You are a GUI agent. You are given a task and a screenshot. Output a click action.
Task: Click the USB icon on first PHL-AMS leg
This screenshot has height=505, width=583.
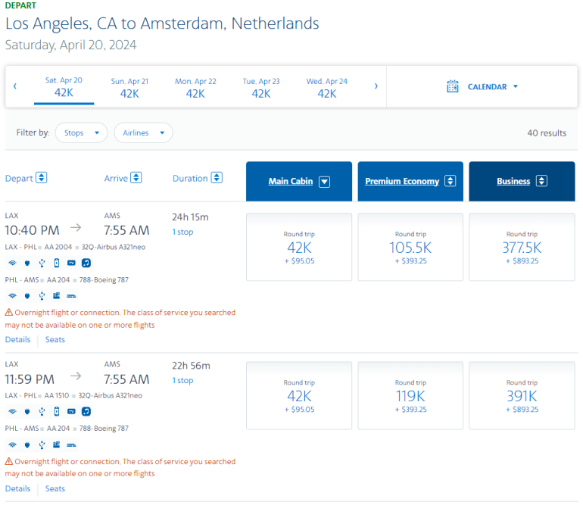point(42,296)
